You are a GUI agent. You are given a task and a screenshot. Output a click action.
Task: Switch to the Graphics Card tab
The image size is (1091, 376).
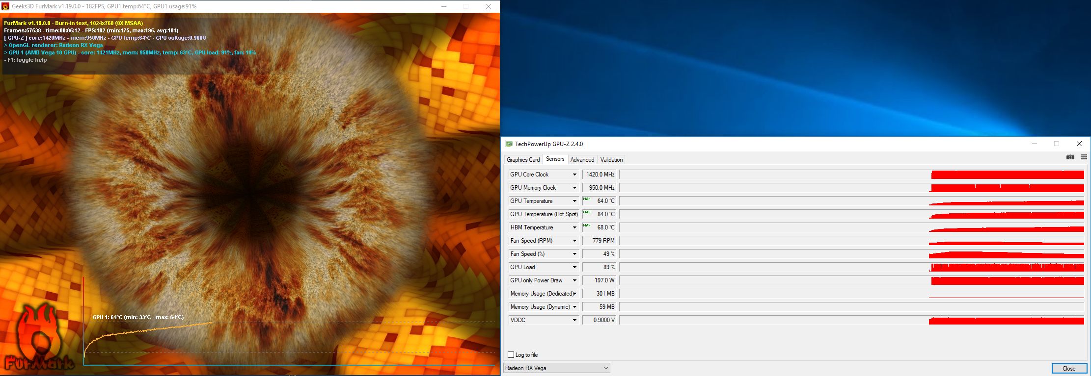[523, 160]
